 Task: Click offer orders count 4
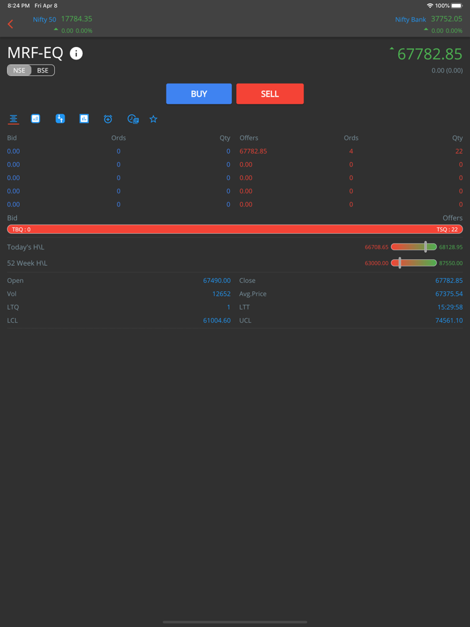(x=351, y=151)
